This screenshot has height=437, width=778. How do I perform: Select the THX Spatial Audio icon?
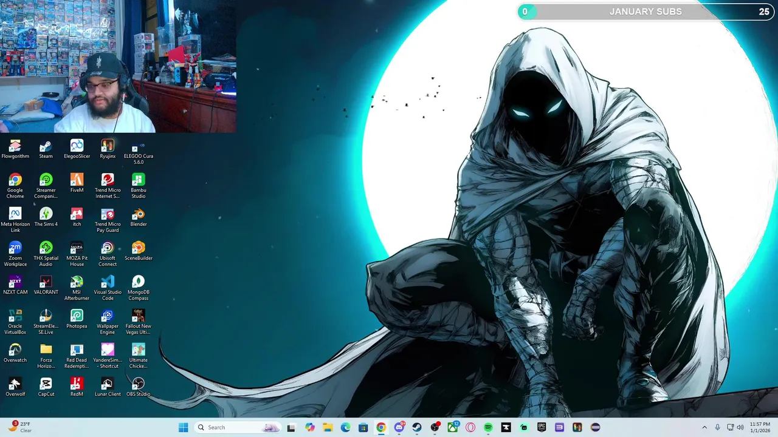click(46, 254)
